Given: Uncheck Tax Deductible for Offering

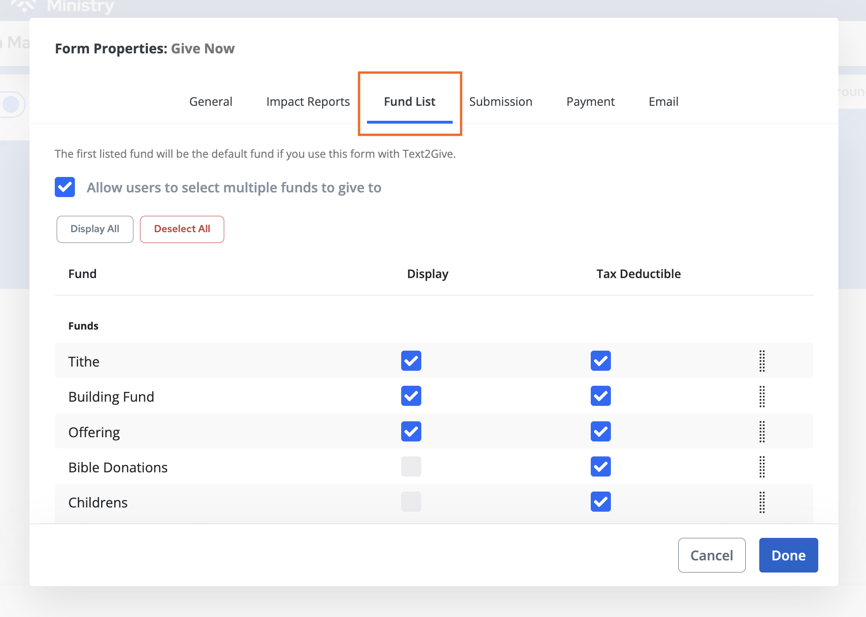Looking at the screenshot, I should coord(601,432).
